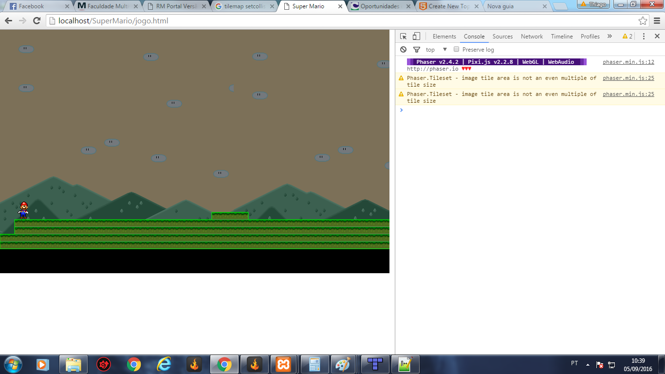665x374 pixels.
Task: Switch to the Console tab
Action: 474,37
